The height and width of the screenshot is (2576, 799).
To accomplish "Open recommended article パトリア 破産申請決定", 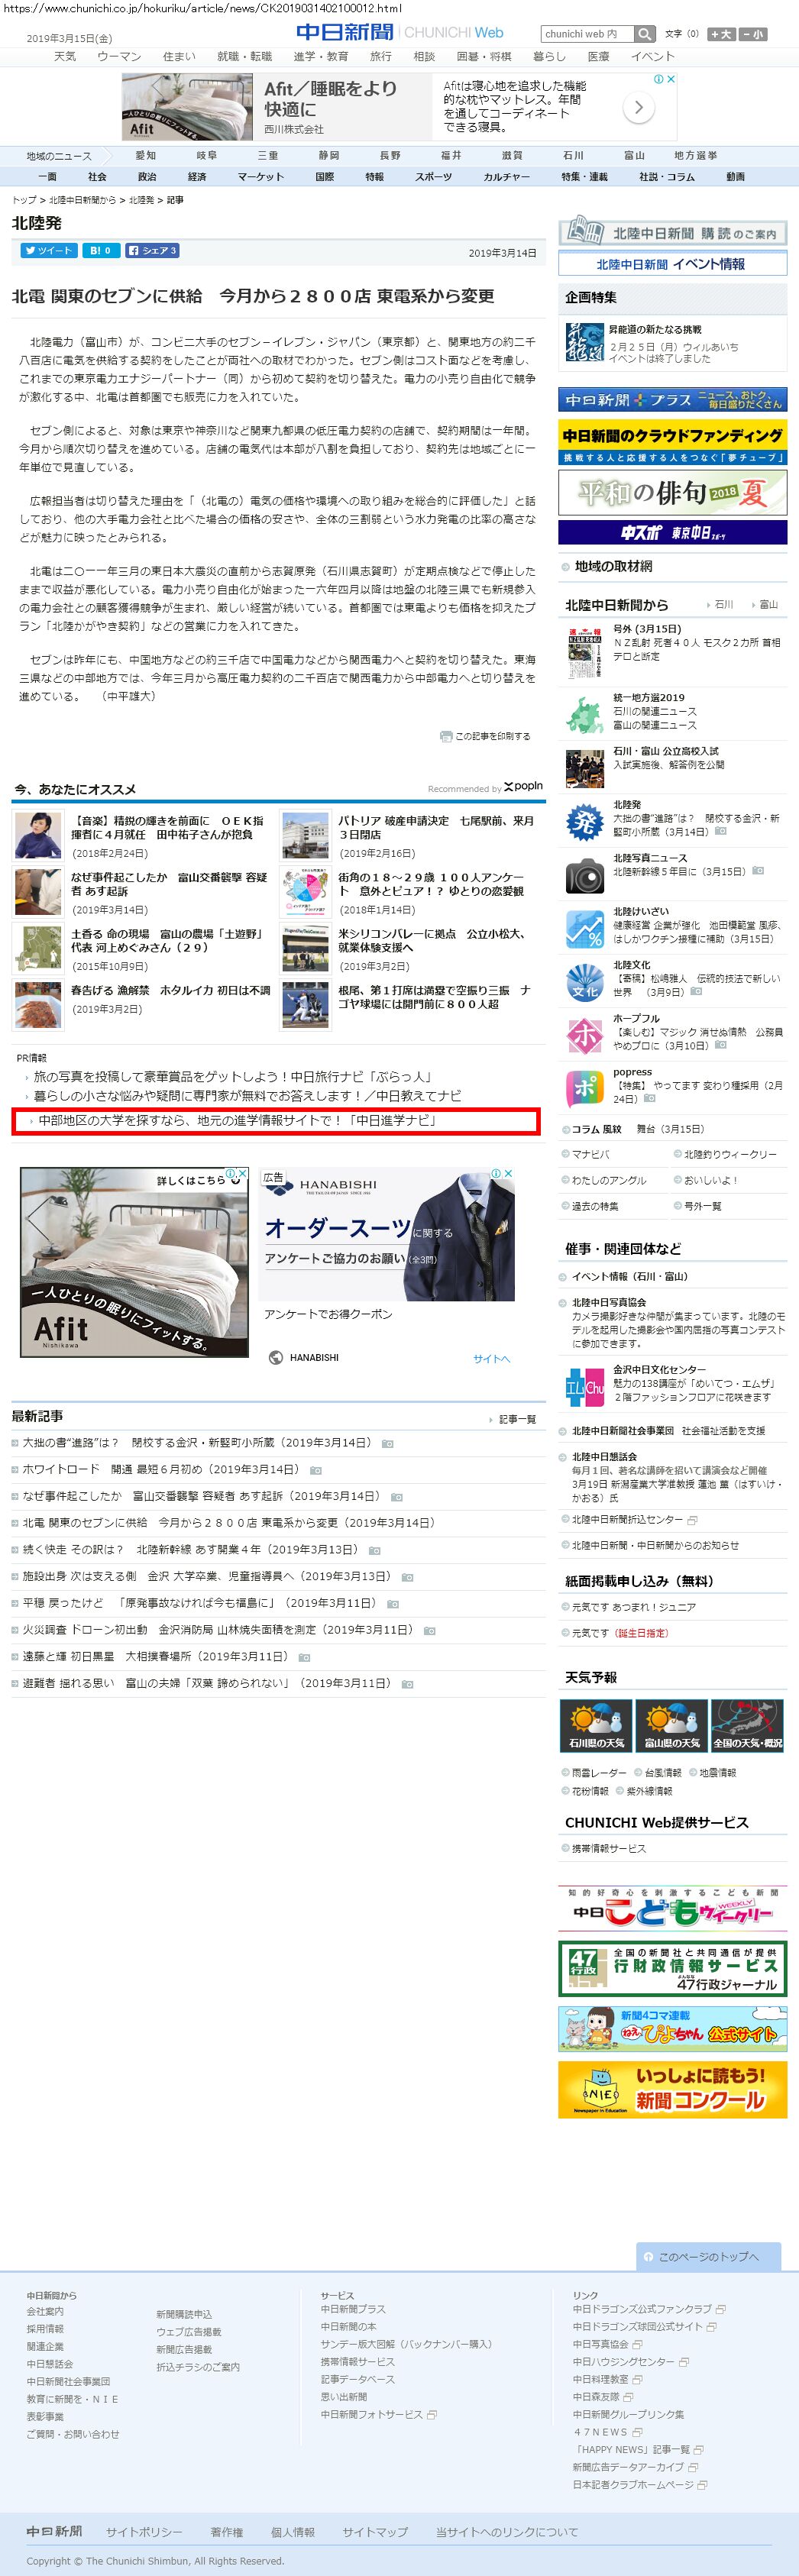I will (x=436, y=827).
